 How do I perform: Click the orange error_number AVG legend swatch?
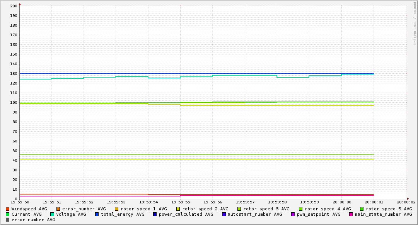[58, 209]
